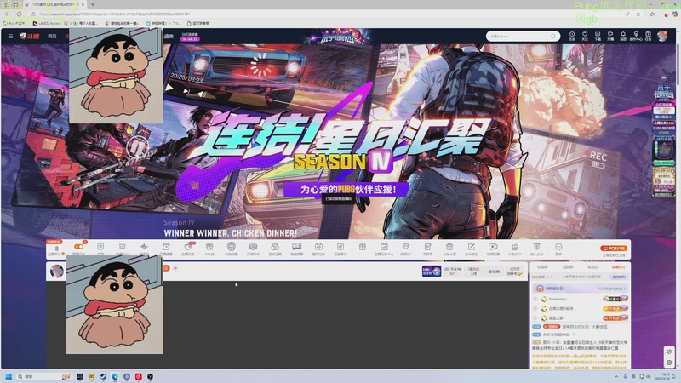Open the Tasks (任务) gift icon
The image size is (681, 383).
648,36
